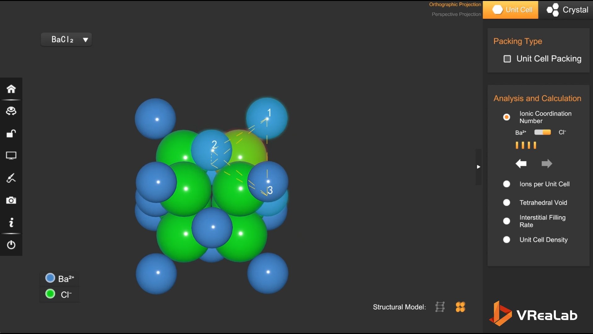Open the monitor display icon
Screen dimensions: 593x334
11,156
